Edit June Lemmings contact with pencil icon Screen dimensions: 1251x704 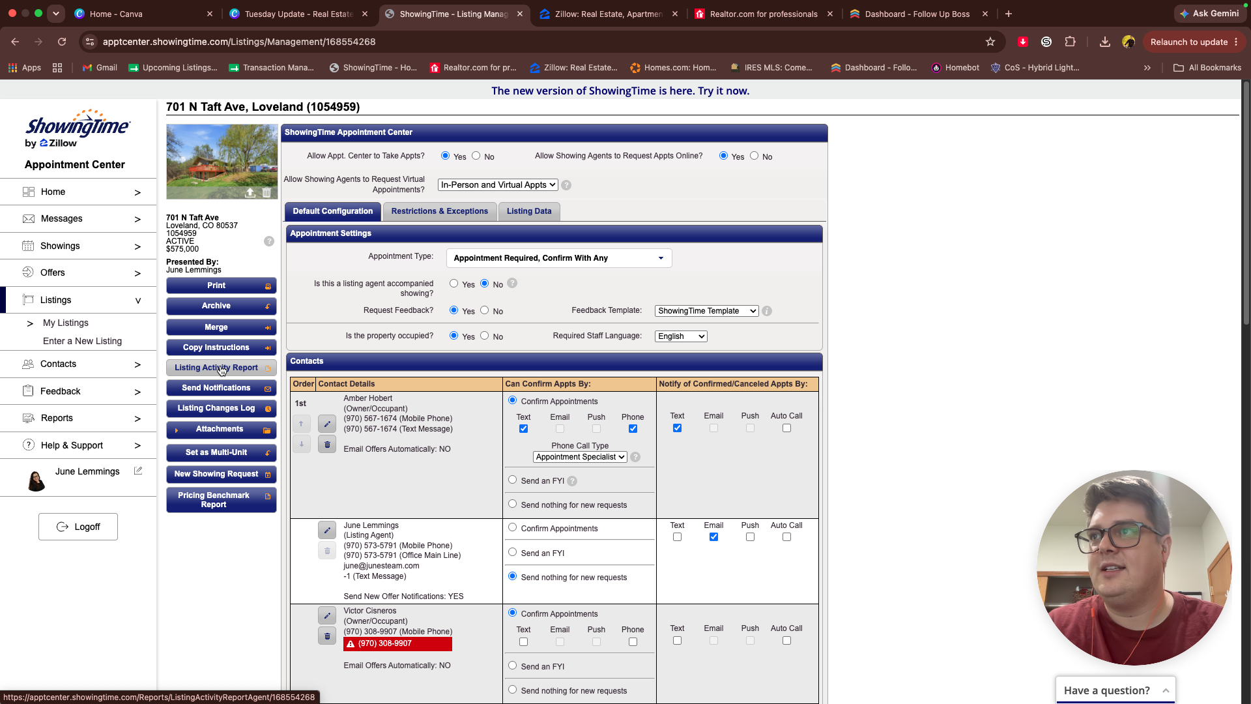coord(327,530)
